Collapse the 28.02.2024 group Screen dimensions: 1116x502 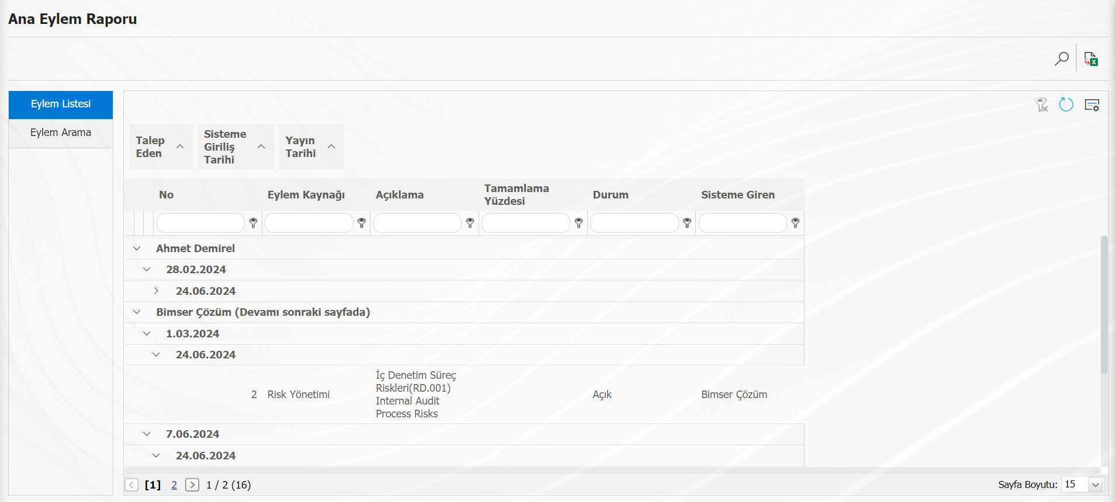[x=147, y=270]
